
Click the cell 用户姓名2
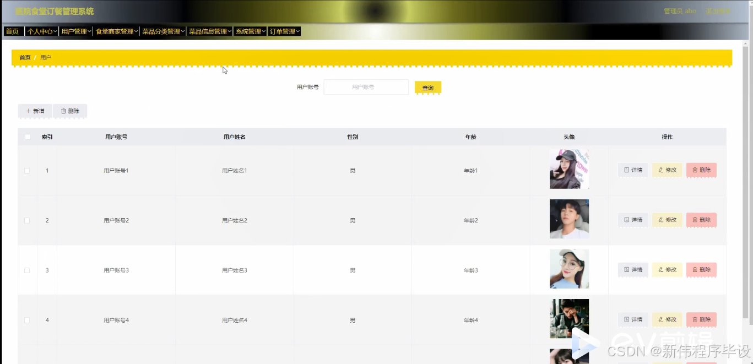[x=235, y=220]
